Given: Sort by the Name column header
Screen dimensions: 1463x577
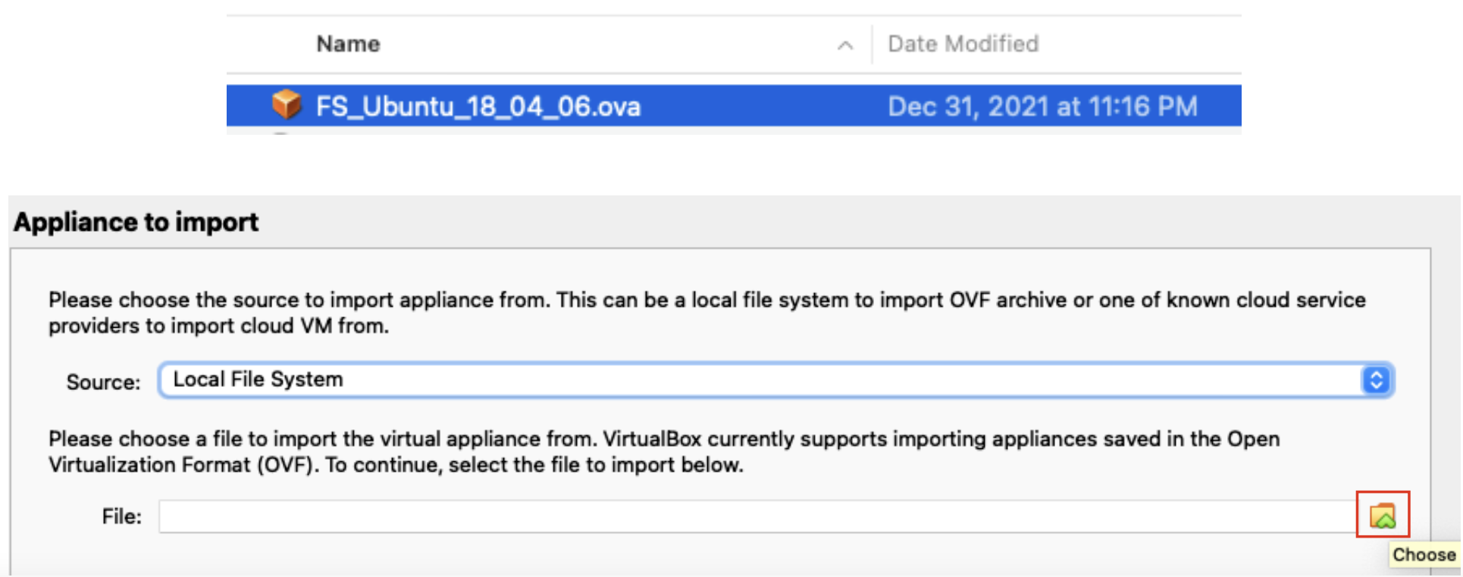Looking at the screenshot, I should click(348, 44).
